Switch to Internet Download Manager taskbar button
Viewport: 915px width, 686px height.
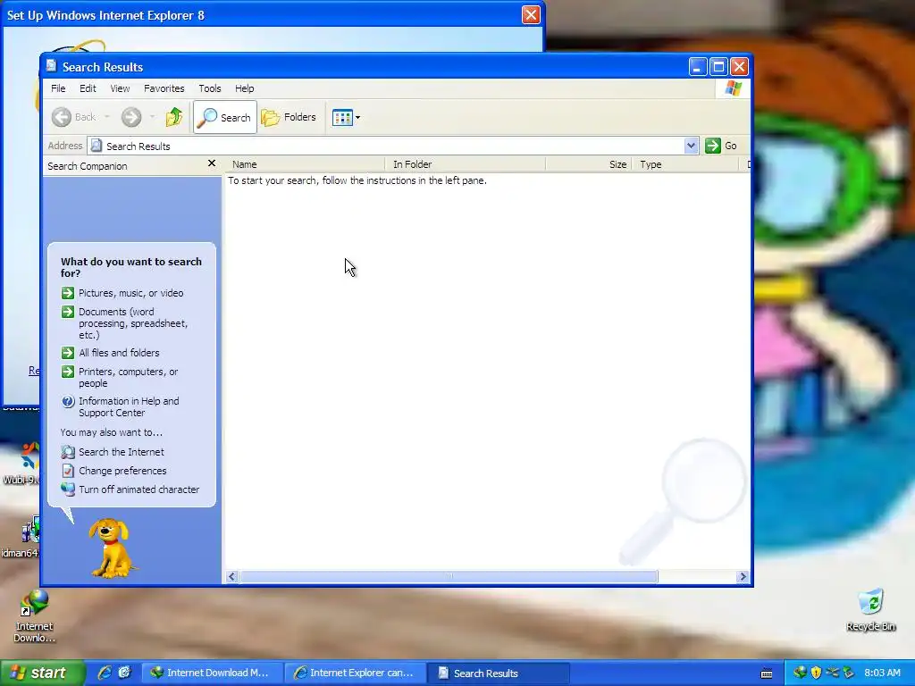[x=212, y=673]
